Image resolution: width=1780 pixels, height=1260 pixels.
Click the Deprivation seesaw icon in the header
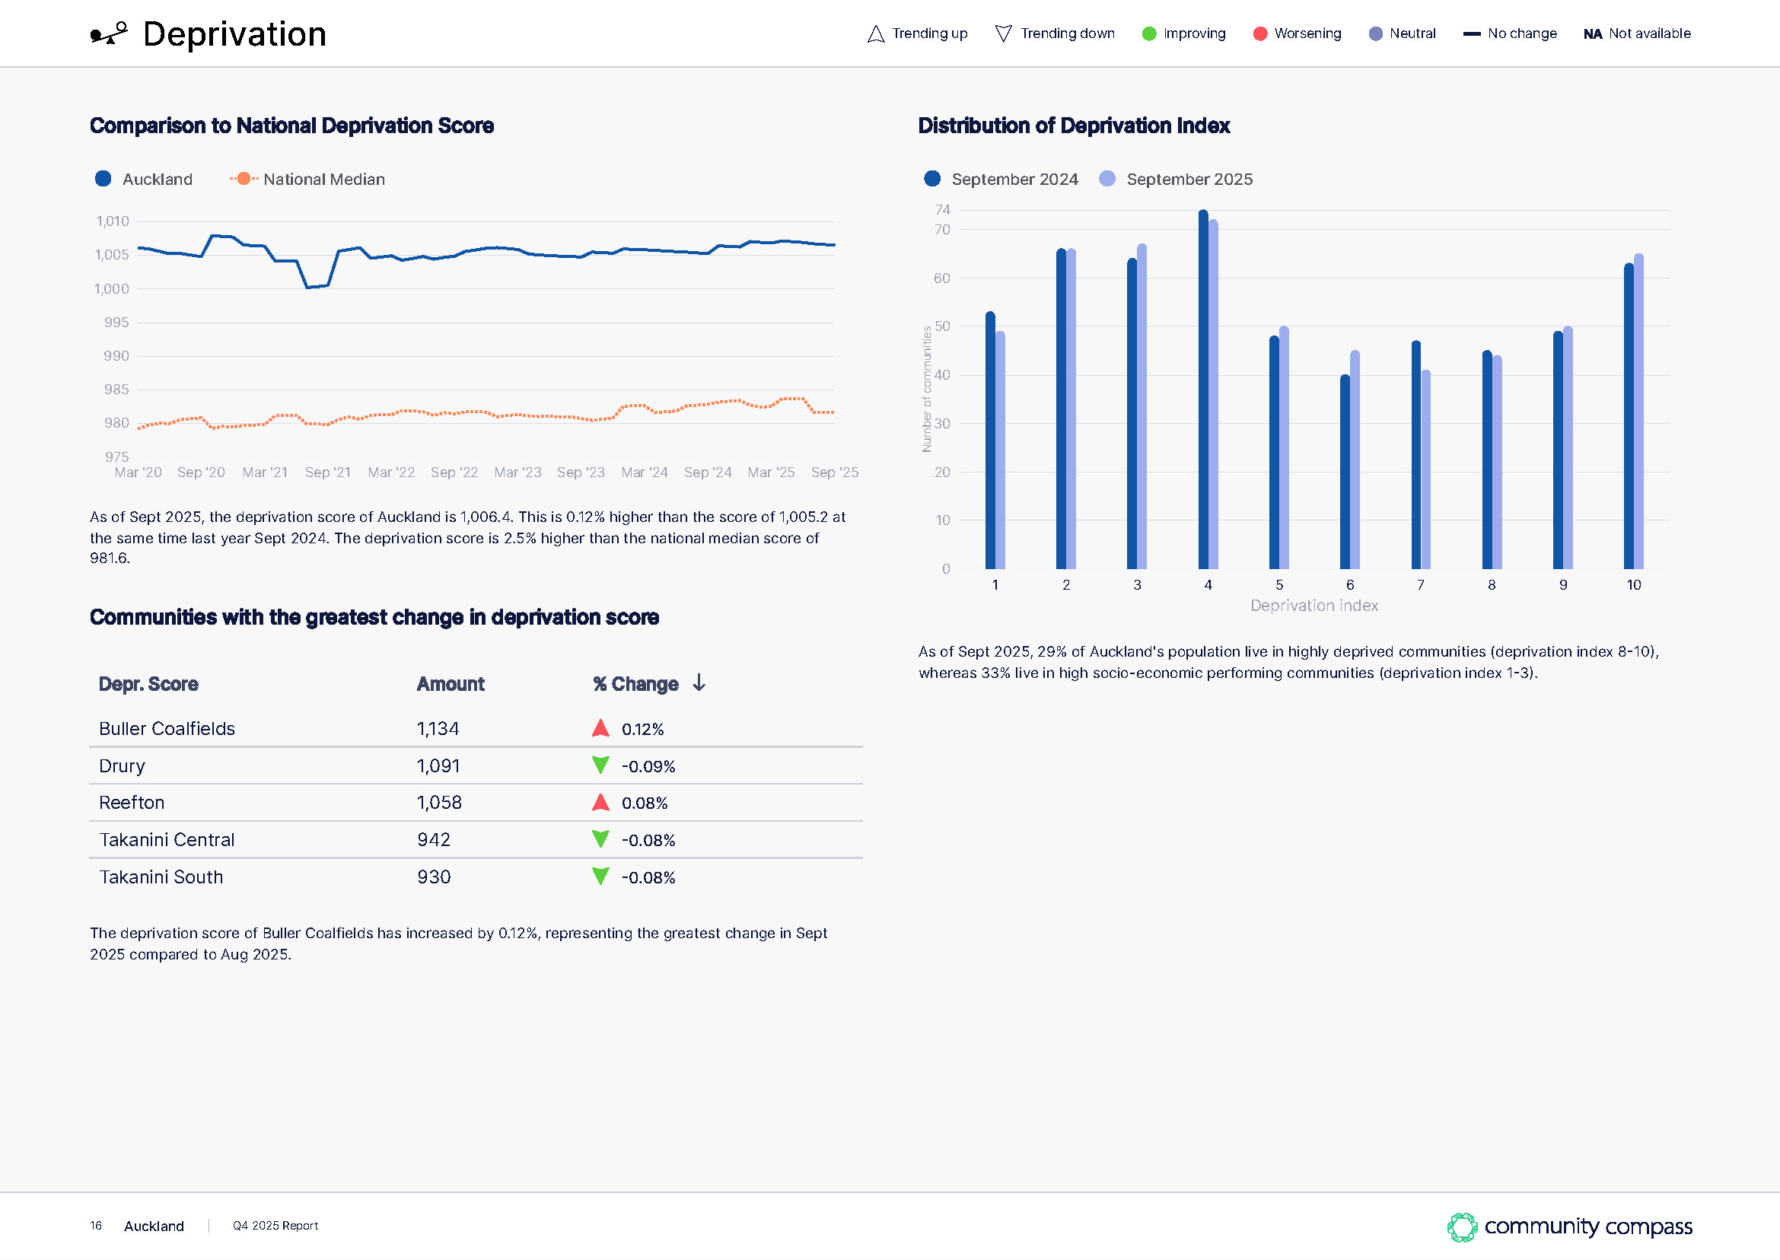[x=109, y=33]
